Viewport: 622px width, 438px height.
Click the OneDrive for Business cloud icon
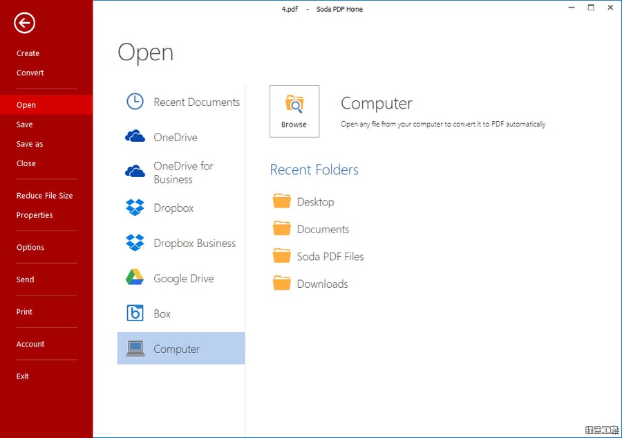(x=135, y=171)
